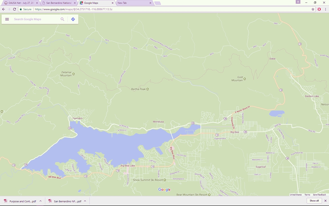
Task: Close the New Tab tab
Action: (x=150, y=3)
